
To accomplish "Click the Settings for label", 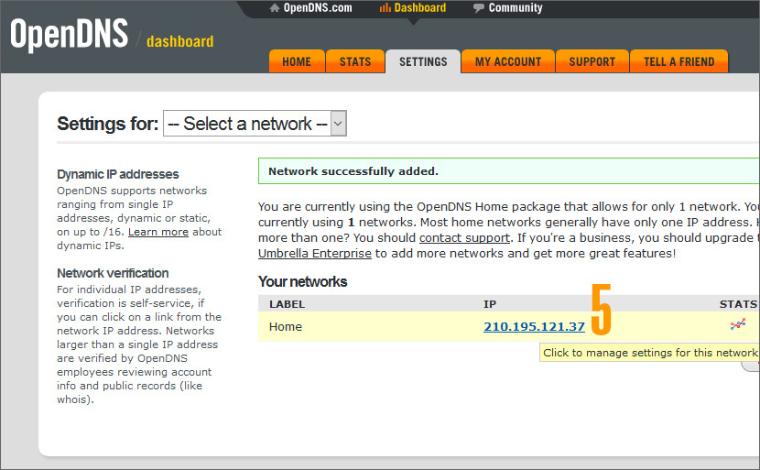I will (108, 124).
